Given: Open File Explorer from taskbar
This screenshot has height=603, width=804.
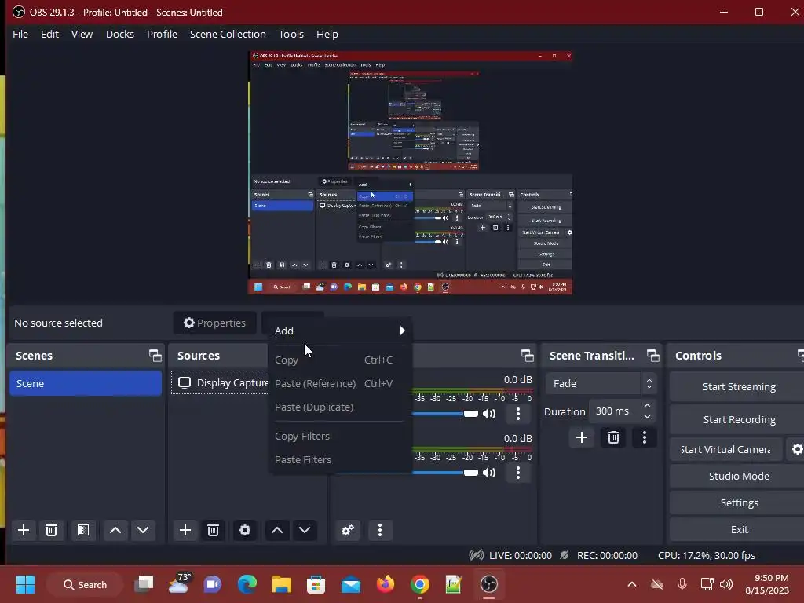Looking at the screenshot, I should click(282, 584).
